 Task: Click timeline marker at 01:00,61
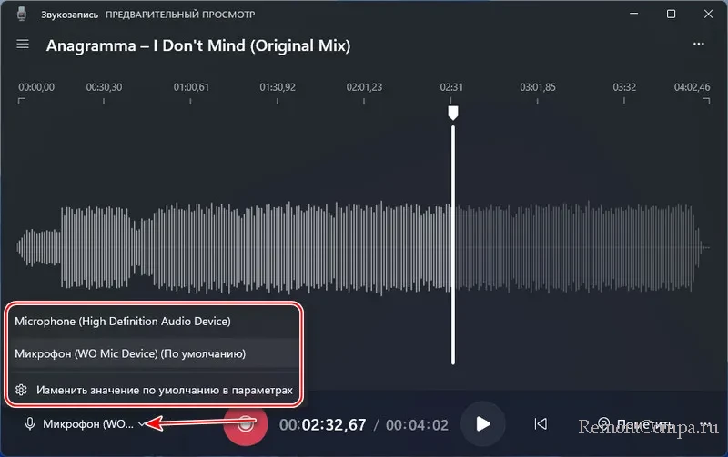191,87
